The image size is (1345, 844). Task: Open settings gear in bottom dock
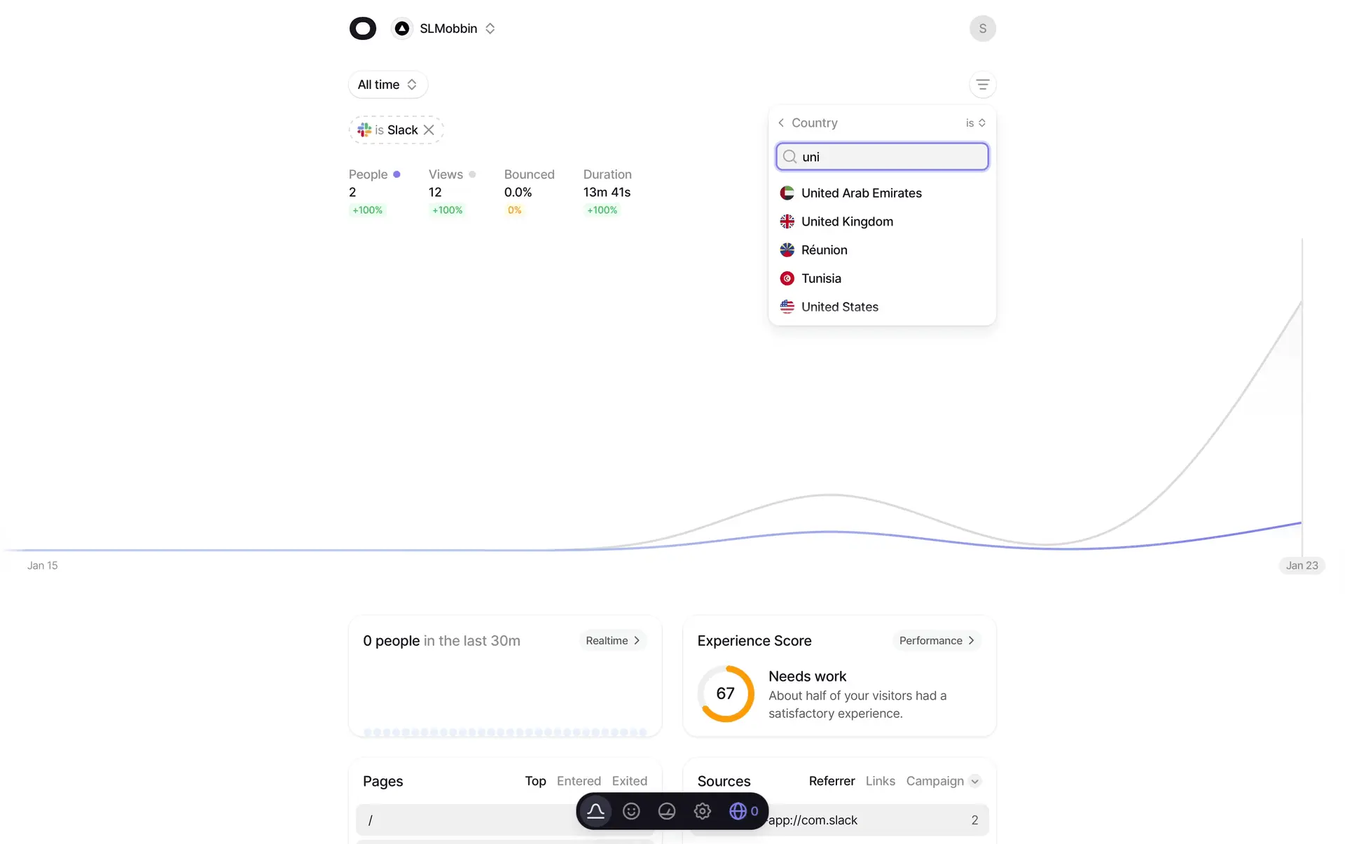[x=702, y=811]
